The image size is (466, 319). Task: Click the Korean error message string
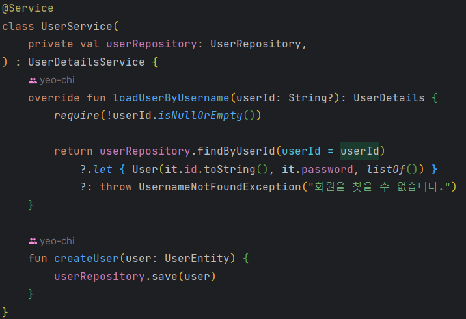pos(379,187)
